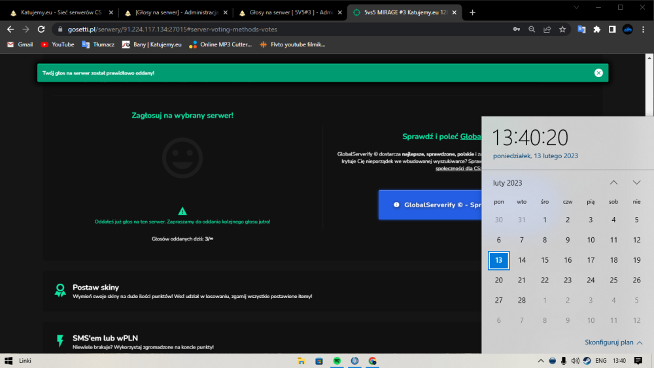Select February 14 in the calendar
This screenshot has width=654, height=368.
(x=522, y=260)
